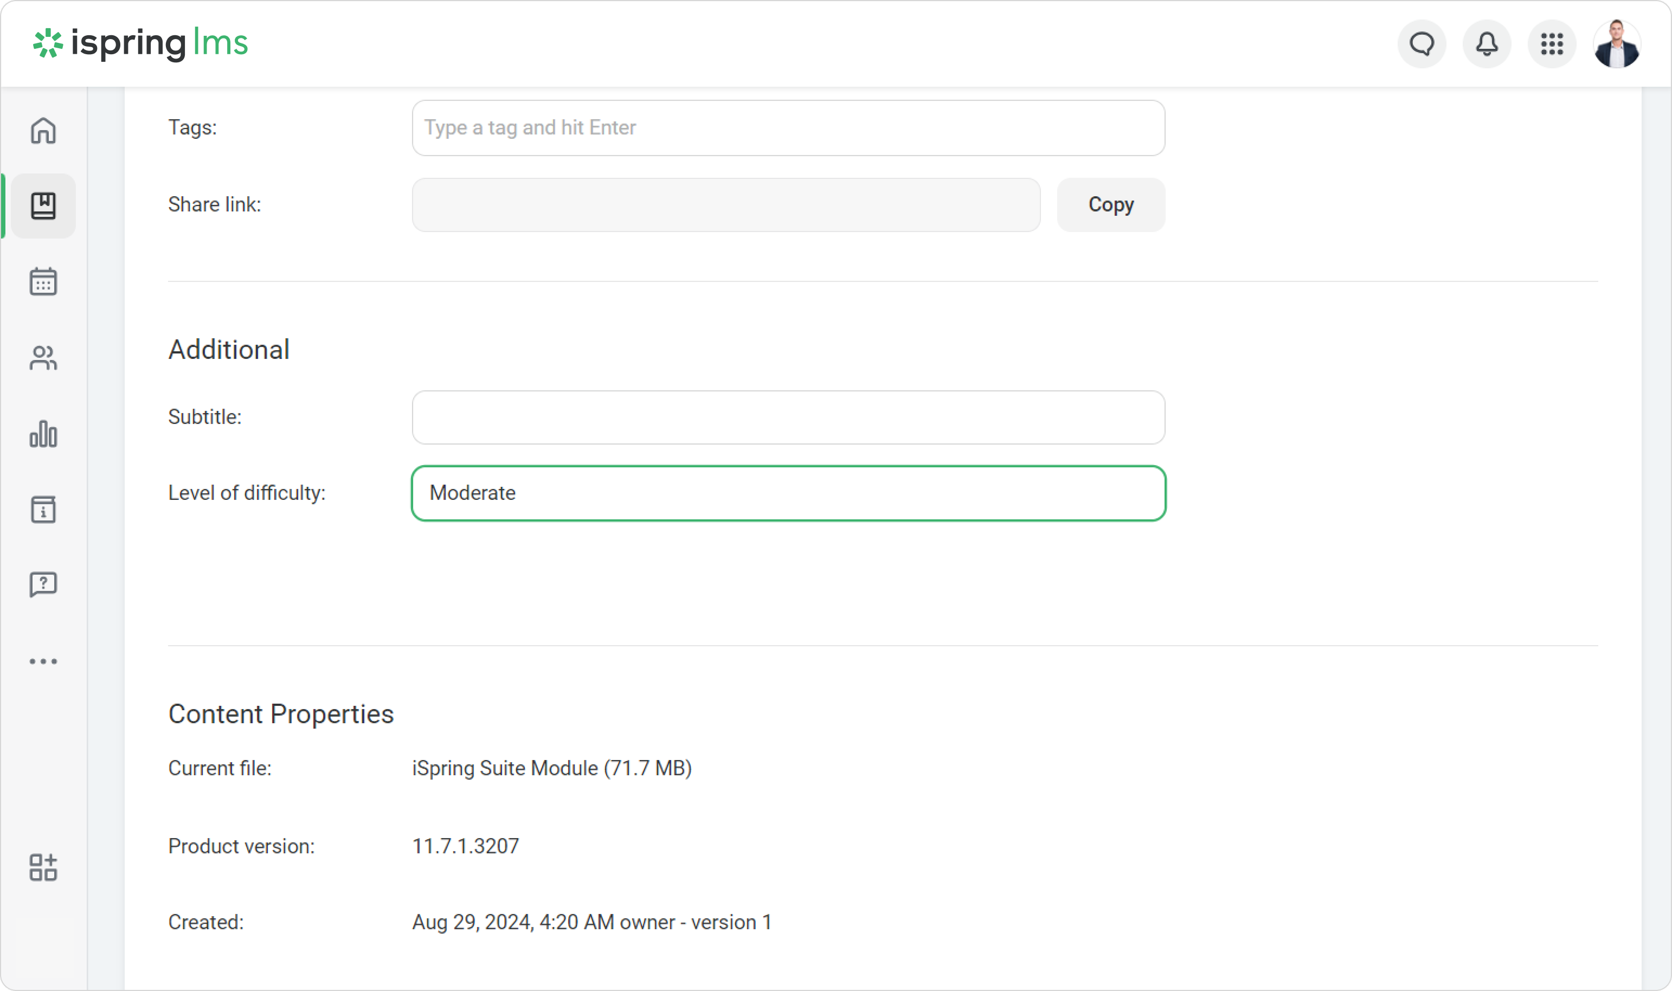Image resolution: width=1672 pixels, height=991 pixels.
Task: Open the chat messages icon
Action: coord(1422,44)
